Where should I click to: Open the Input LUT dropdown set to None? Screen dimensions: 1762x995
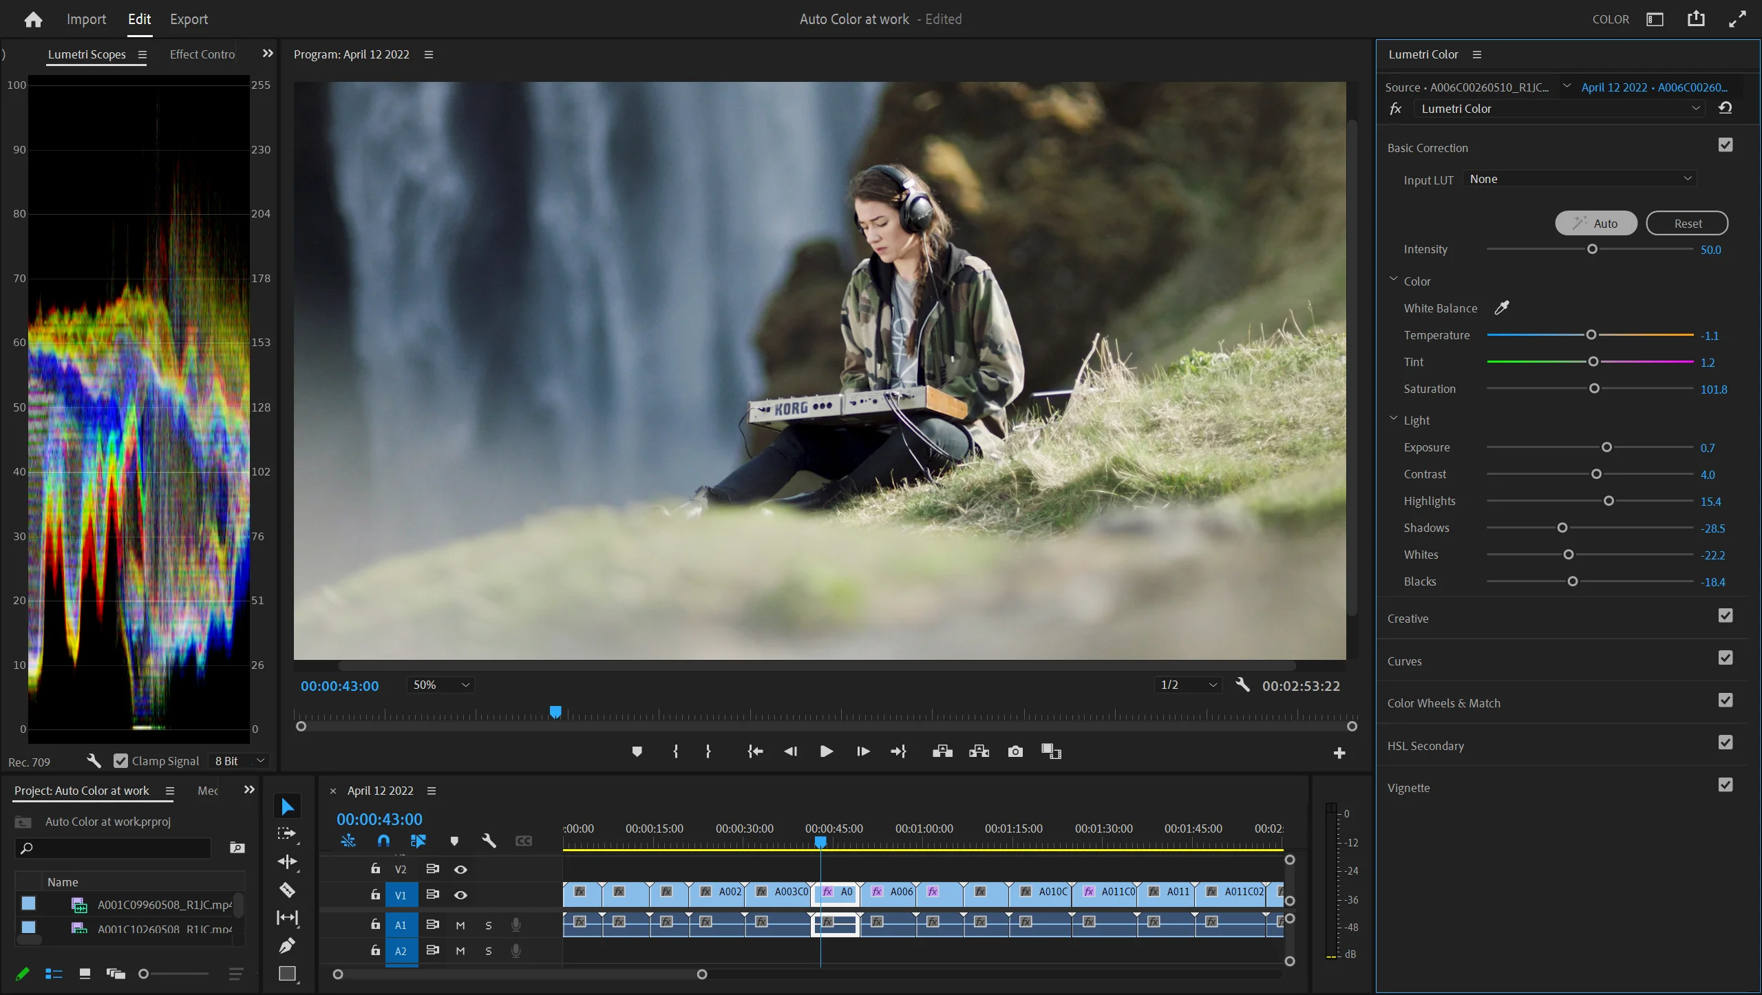1578,178
